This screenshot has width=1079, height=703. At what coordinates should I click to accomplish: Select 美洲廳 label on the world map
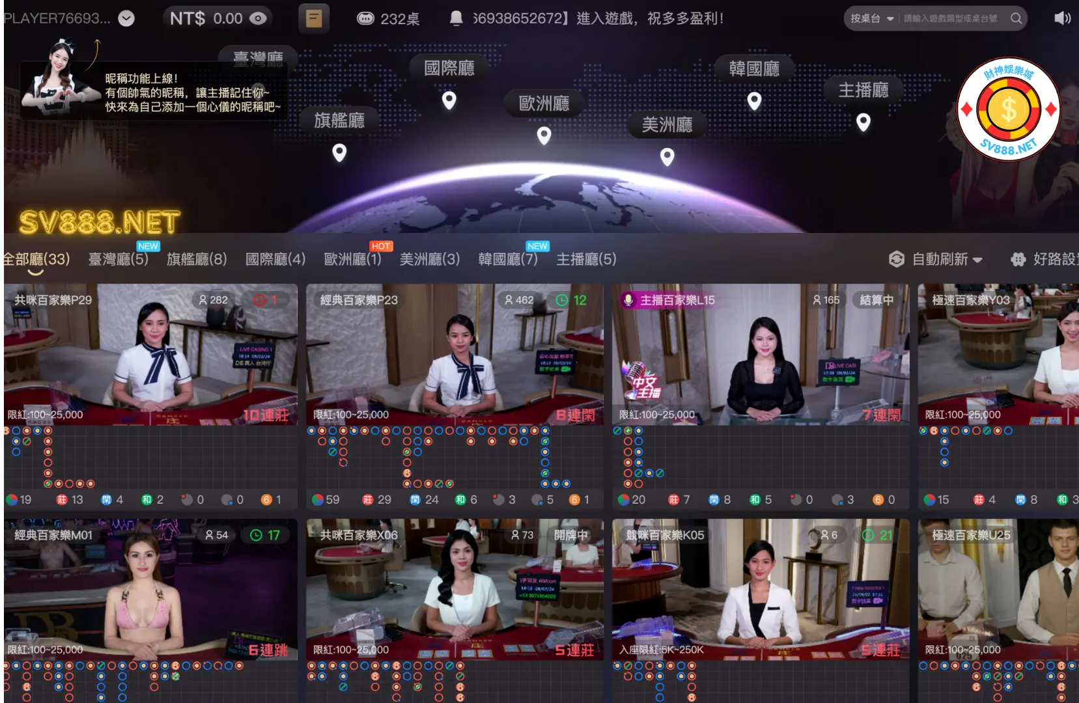tap(667, 124)
